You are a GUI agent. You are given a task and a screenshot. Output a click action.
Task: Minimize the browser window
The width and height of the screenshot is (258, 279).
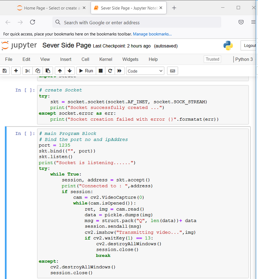click(223, 7)
